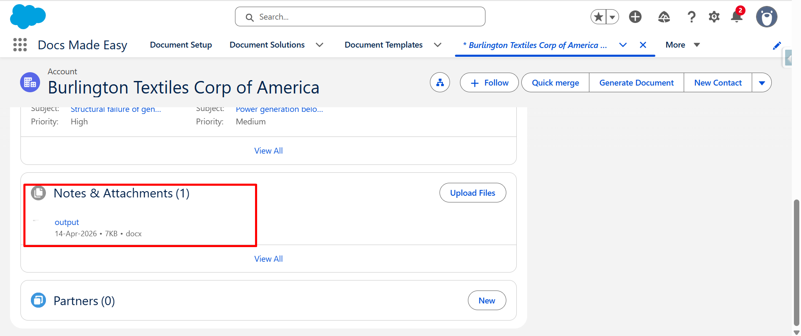Open the Document Templates tab

coord(384,45)
